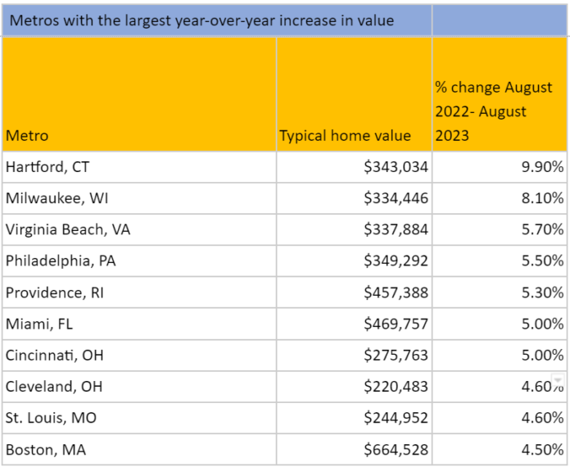Screen dimensions: 570x467
Task: Select the Typical home value header cell
Action: pos(345,136)
